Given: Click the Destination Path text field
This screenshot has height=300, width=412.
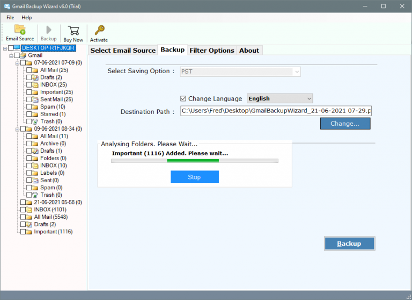Looking at the screenshot, I should 276,111.
